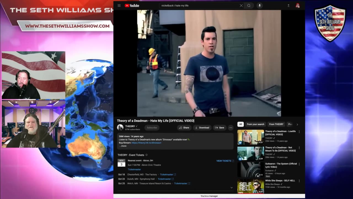The image size is (353, 199).
Task: Select the 'From your search' chip
Action: [255, 124]
